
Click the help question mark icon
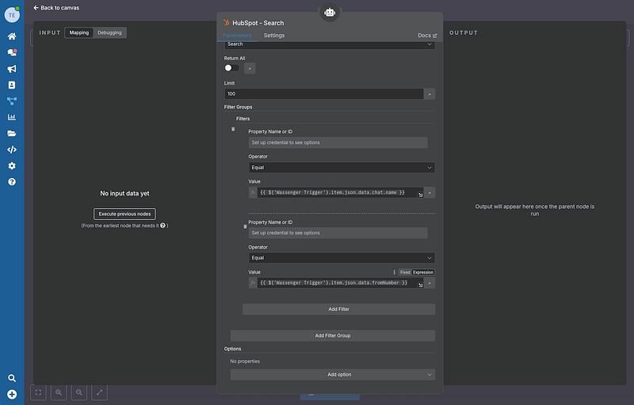pyautogui.click(x=12, y=182)
